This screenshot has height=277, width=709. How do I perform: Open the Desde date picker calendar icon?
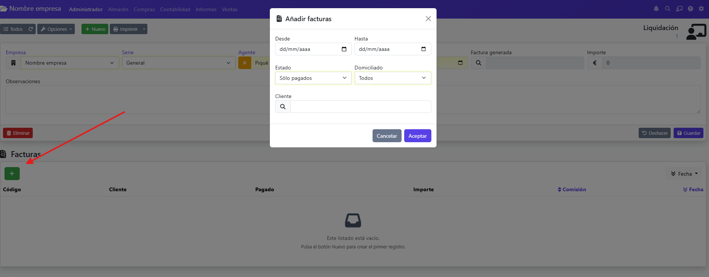pyautogui.click(x=344, y=49)
